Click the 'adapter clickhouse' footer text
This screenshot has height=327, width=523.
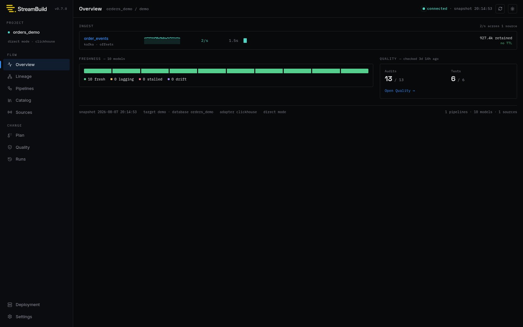pyautogui.click(x=238, y=112)
